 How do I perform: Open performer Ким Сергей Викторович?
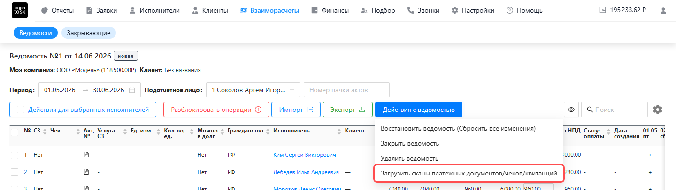coord(305,155)
